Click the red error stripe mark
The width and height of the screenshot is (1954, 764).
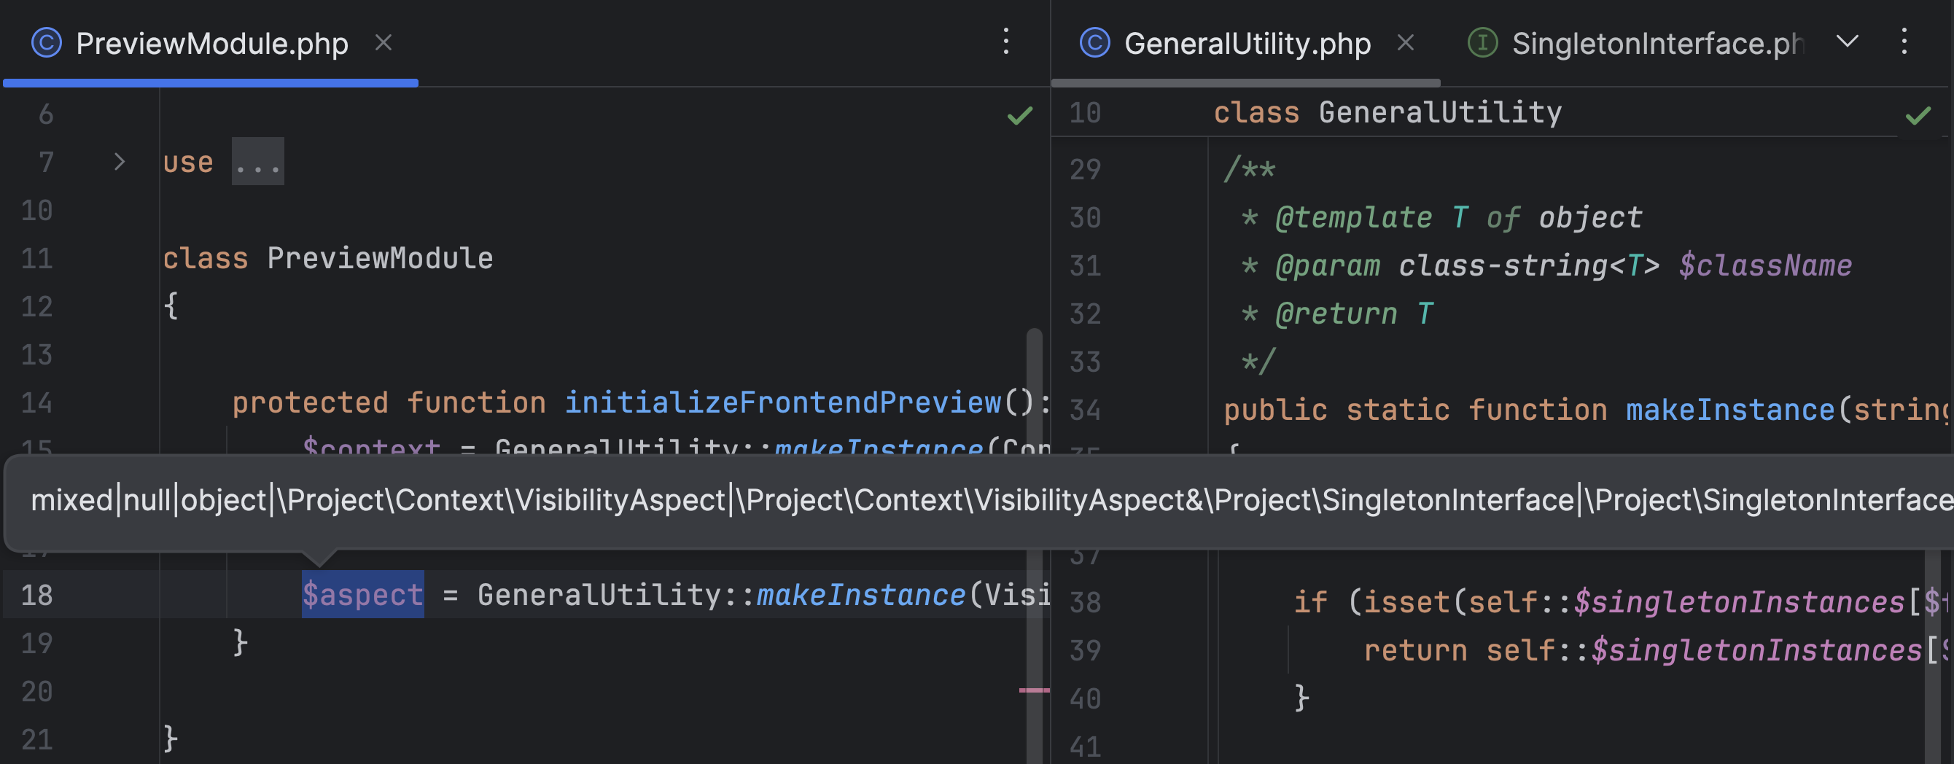1034,690
